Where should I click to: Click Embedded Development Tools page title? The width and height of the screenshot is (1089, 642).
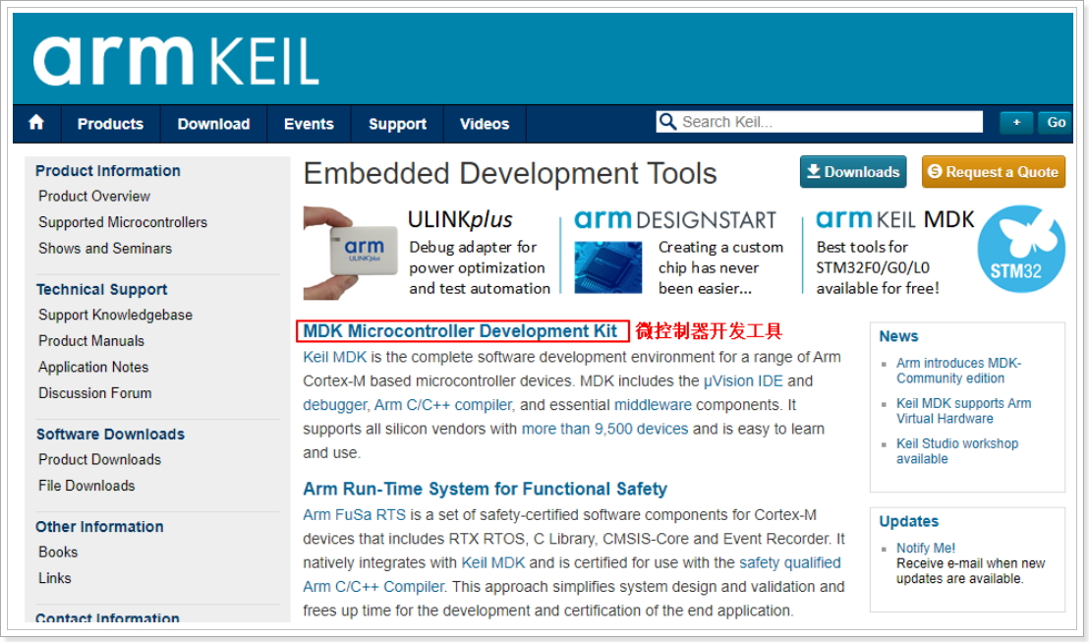[510, 174]
